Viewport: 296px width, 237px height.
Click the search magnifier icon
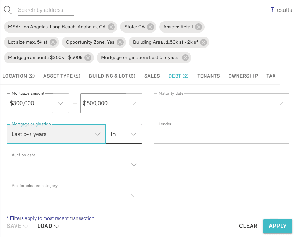click(x=8, y=10)
